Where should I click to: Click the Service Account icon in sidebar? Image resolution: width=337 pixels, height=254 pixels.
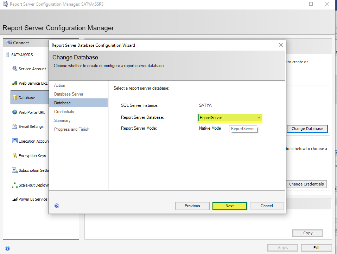coord(15,69)
